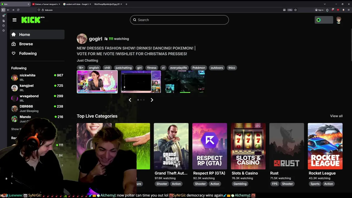Select the third dark game stream thumbnail
The image size is (352, 198).
185,82
